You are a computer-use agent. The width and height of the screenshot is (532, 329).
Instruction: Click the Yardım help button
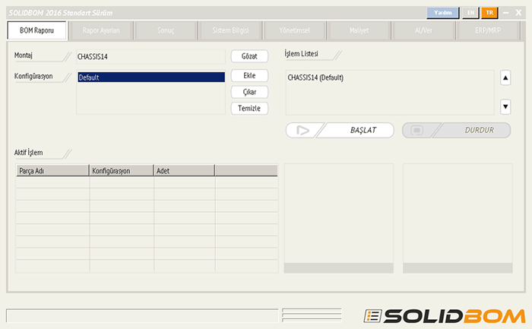[x=443, y=13]
